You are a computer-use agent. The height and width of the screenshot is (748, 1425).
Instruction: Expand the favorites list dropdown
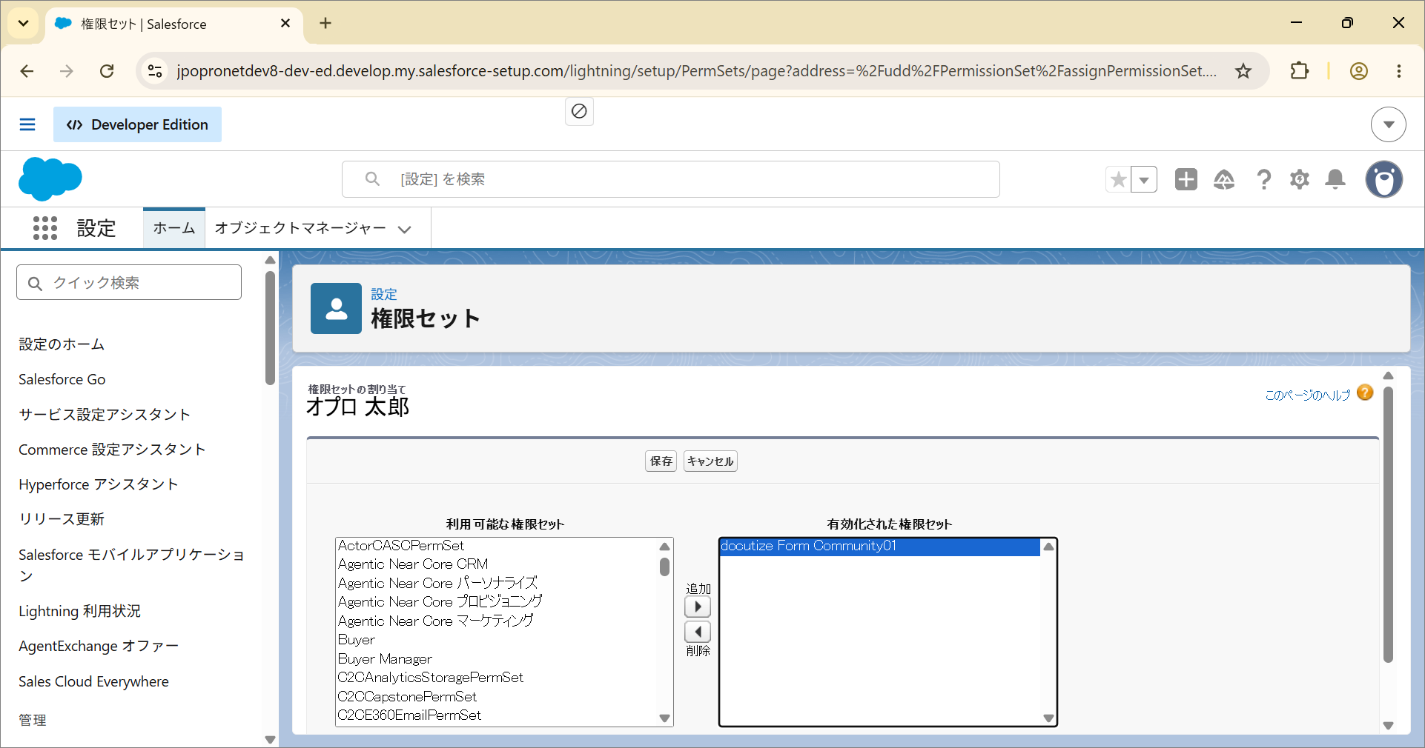point(1144,179)
